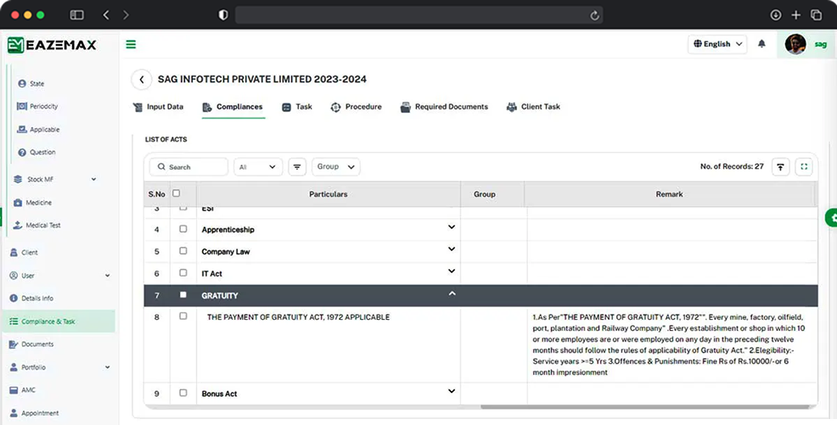The image size is (837, 425).
Task: Tick the header select-all checkbox
Action: 177,193
